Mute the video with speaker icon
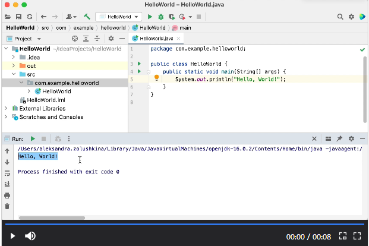369x246 pixels. (30, 236)
